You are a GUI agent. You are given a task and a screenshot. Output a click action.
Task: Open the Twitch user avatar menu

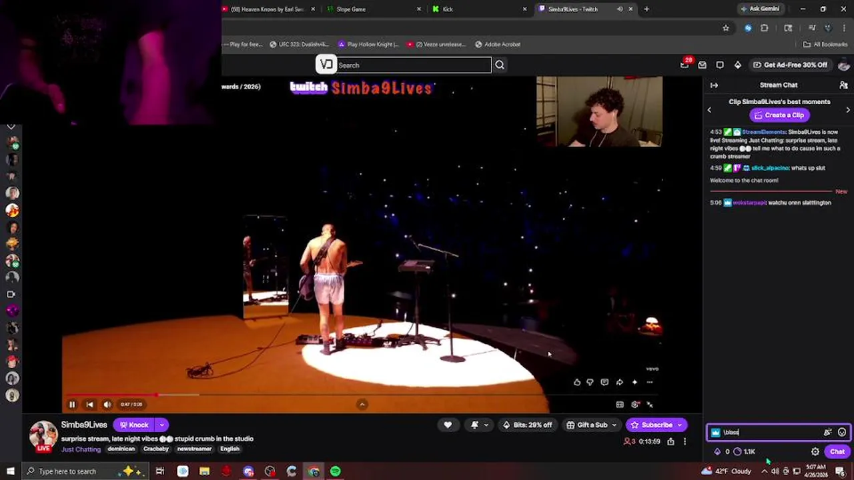pyautogui.click(x=844, y=65)
